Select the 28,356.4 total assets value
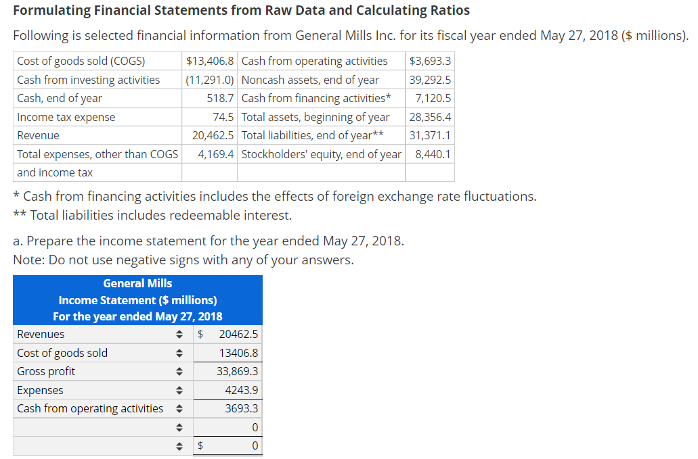This screenshot has height=459, width=698. tap(430, 117)
